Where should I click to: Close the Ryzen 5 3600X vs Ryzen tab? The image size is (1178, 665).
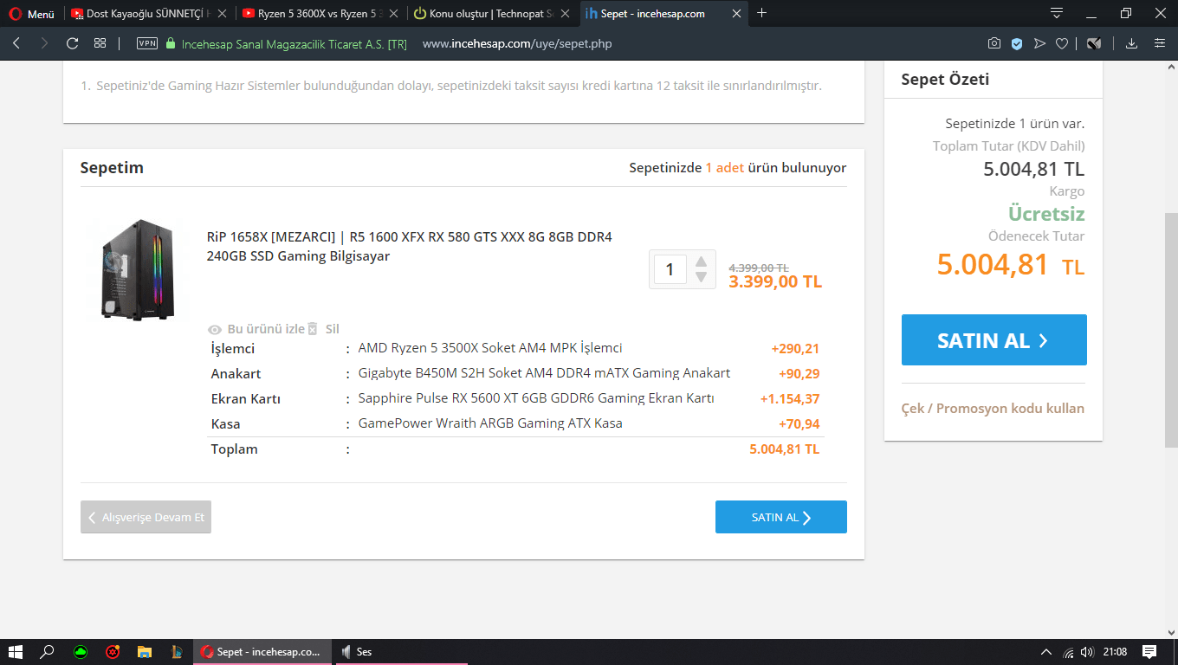(x=394, y=14)
